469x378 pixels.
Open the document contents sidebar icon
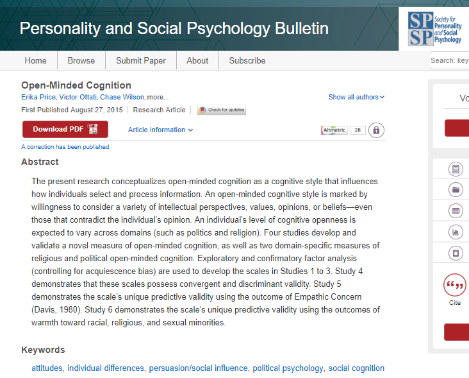click(456, 169)
